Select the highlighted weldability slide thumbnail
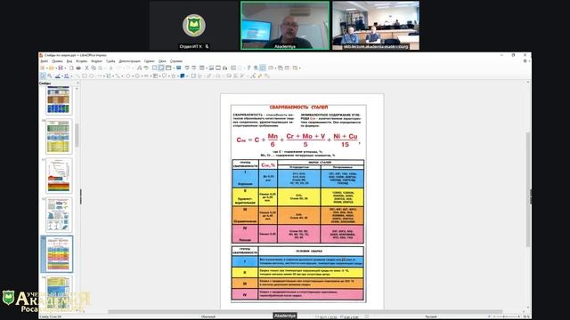The image size is (570, 320). coord(57,254)
